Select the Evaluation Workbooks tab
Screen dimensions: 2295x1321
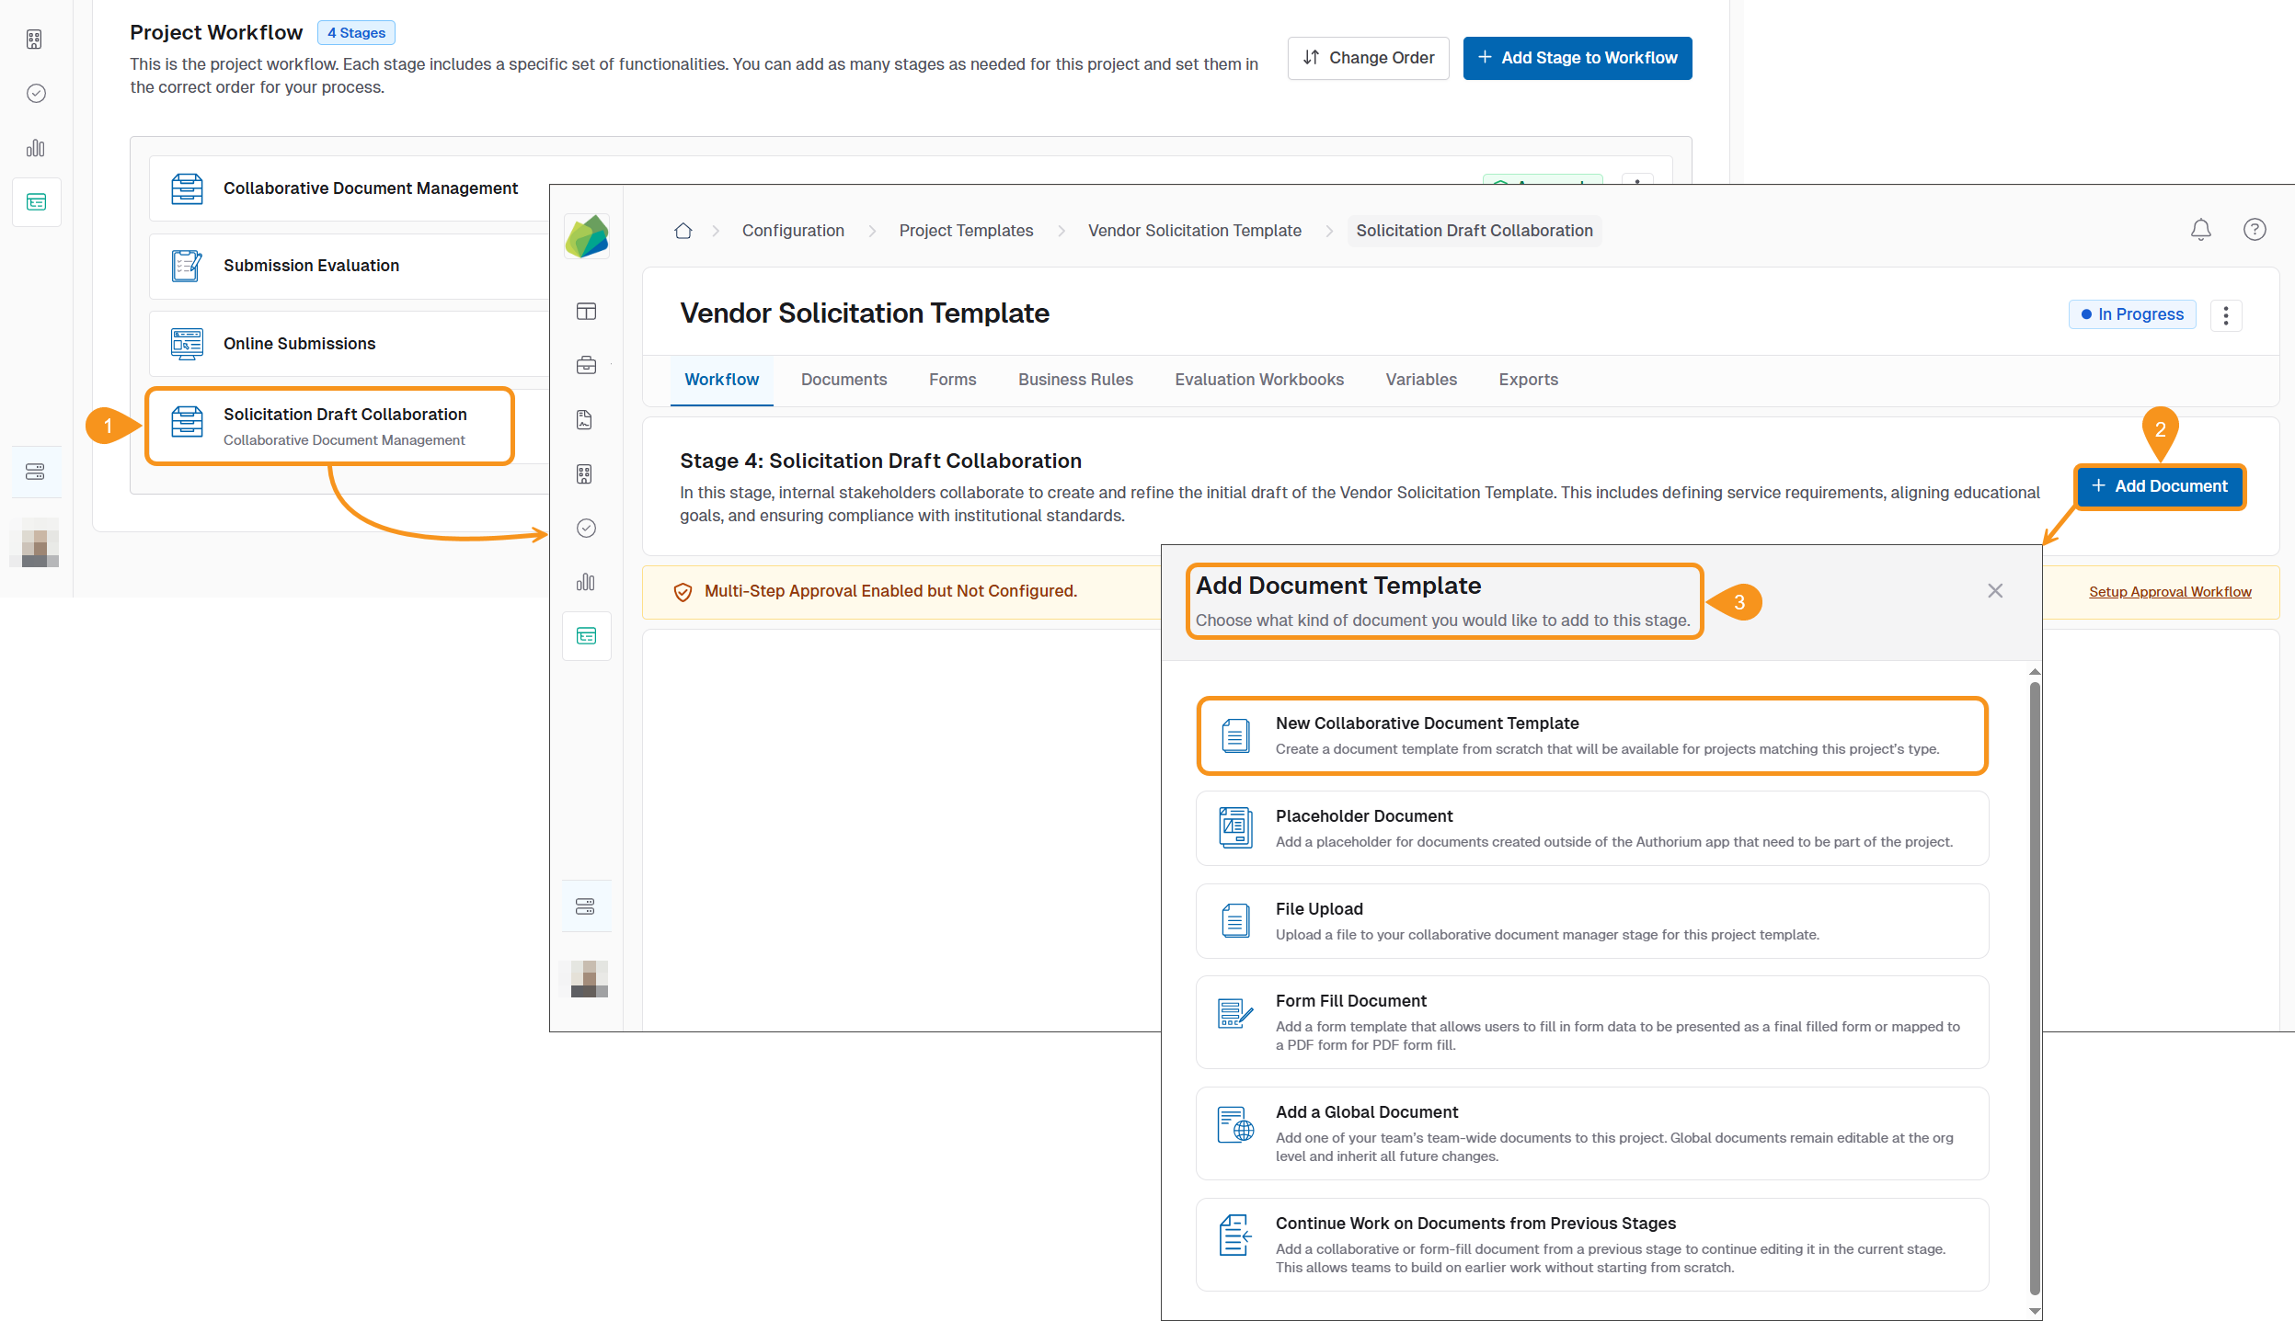coord(1258,380)
